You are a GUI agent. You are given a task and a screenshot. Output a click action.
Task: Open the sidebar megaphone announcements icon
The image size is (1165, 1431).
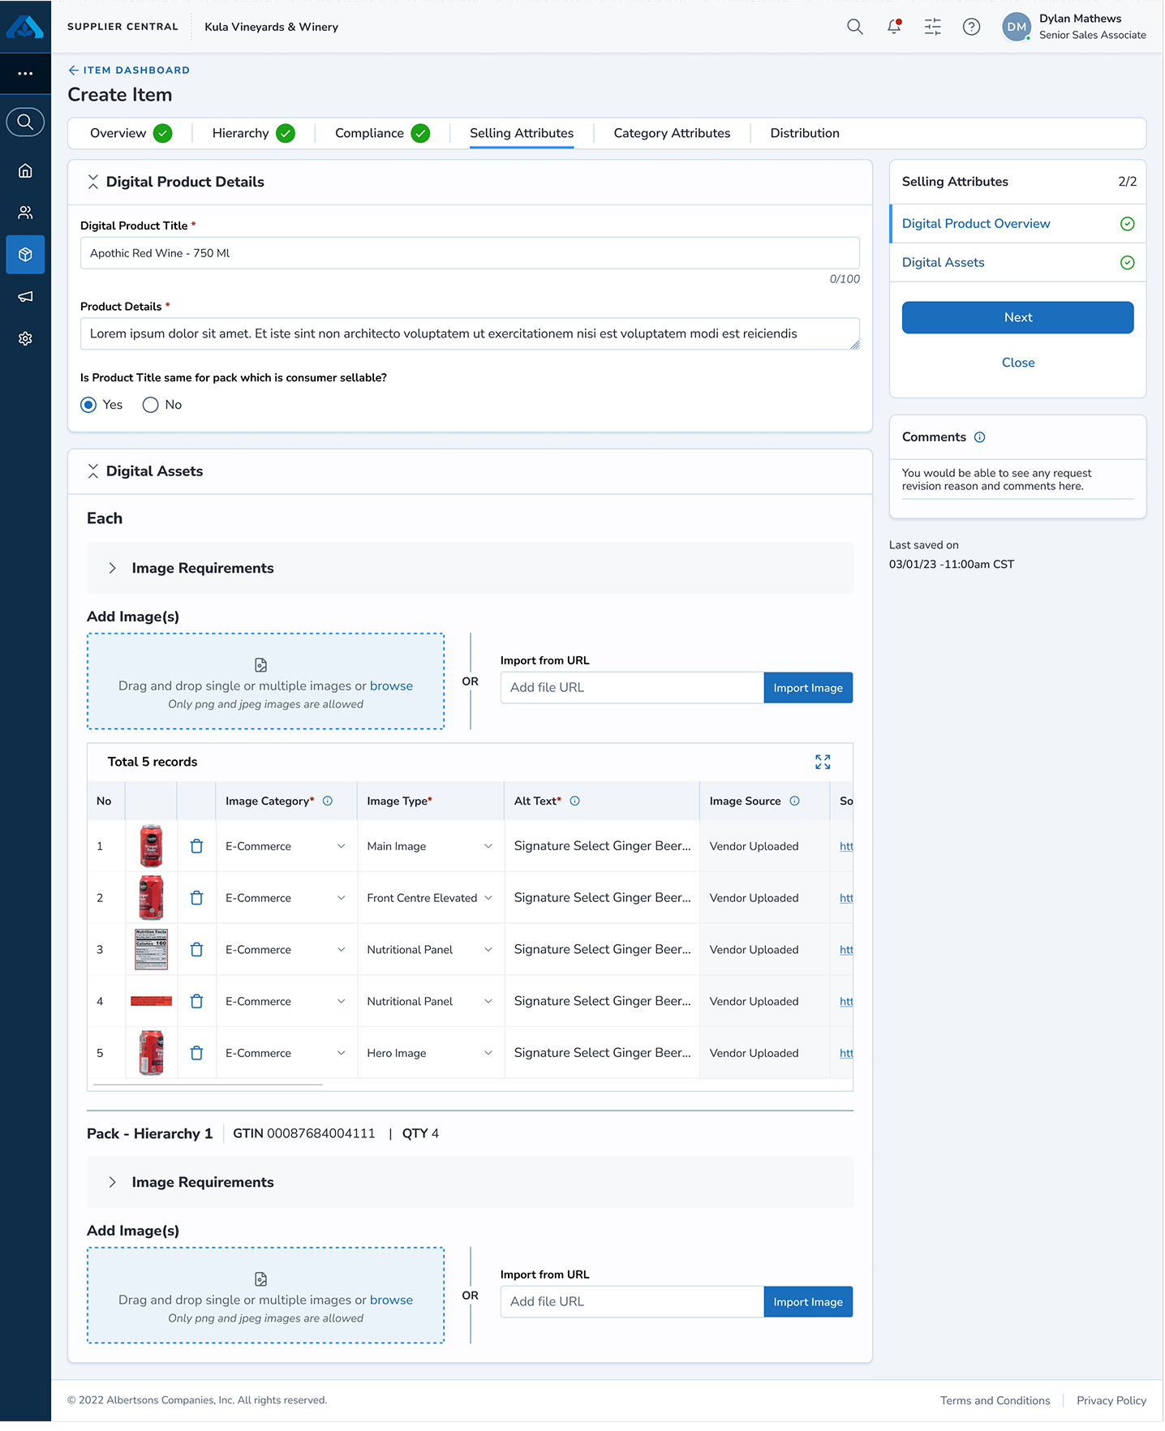coord(25,297)
